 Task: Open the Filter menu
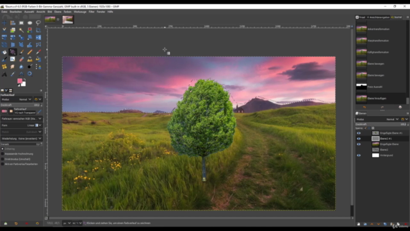92,12
